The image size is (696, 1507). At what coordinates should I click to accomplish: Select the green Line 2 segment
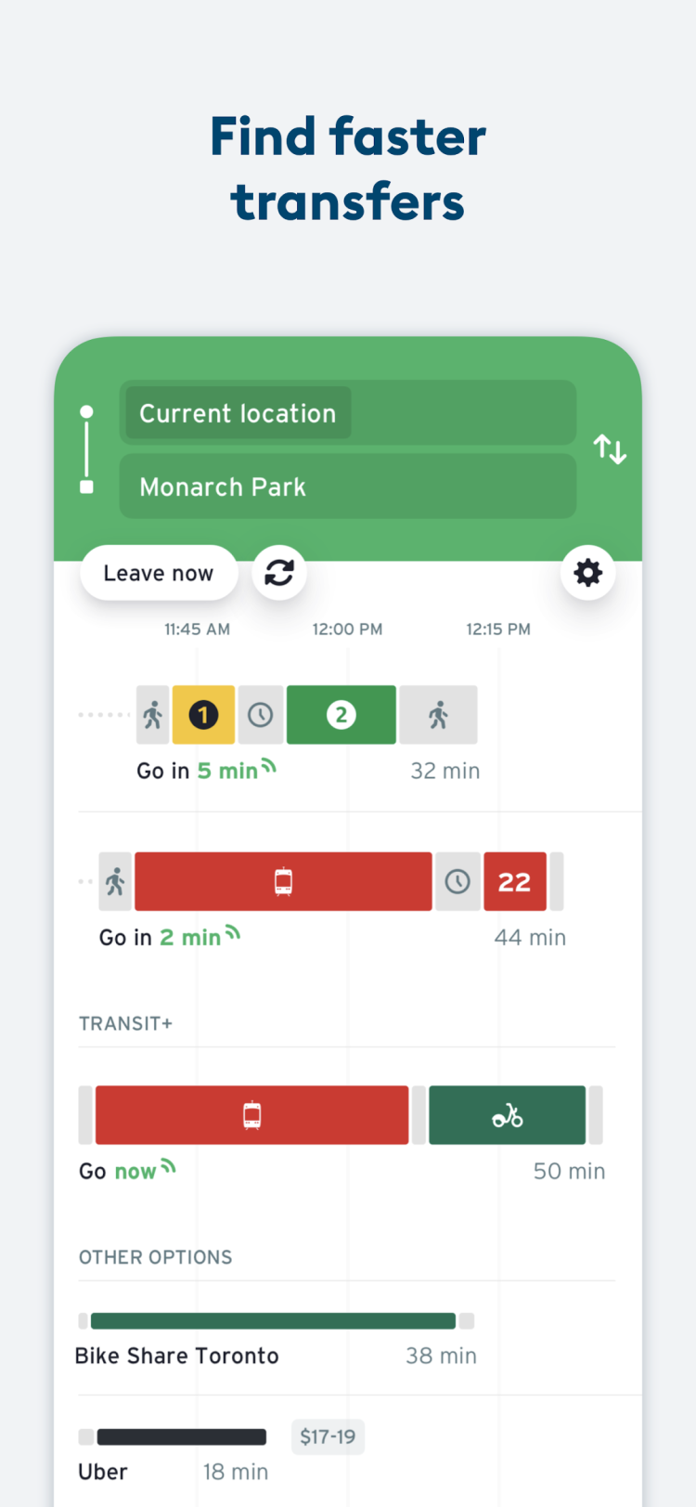click(342, 715)
